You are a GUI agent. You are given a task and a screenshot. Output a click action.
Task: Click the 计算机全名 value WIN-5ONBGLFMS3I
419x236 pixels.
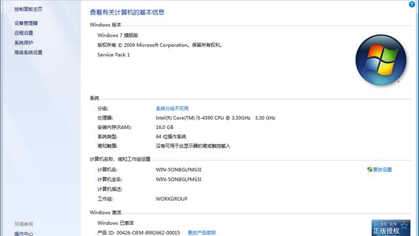(179, 179)
